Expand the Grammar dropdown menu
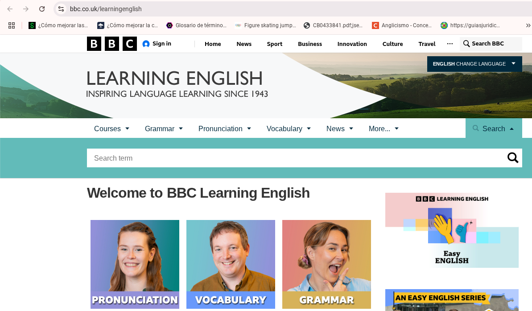This screenshot has height=311, width=532. [164, 129]
